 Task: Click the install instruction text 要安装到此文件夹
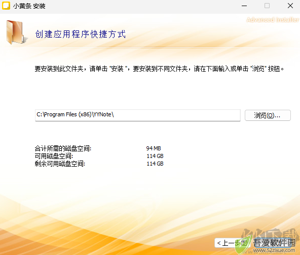[159, 69]
